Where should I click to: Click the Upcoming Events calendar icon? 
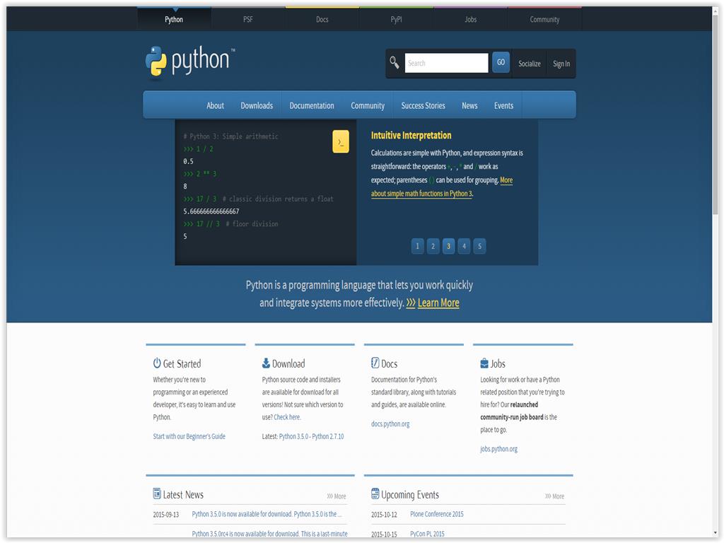click(375, 494)
